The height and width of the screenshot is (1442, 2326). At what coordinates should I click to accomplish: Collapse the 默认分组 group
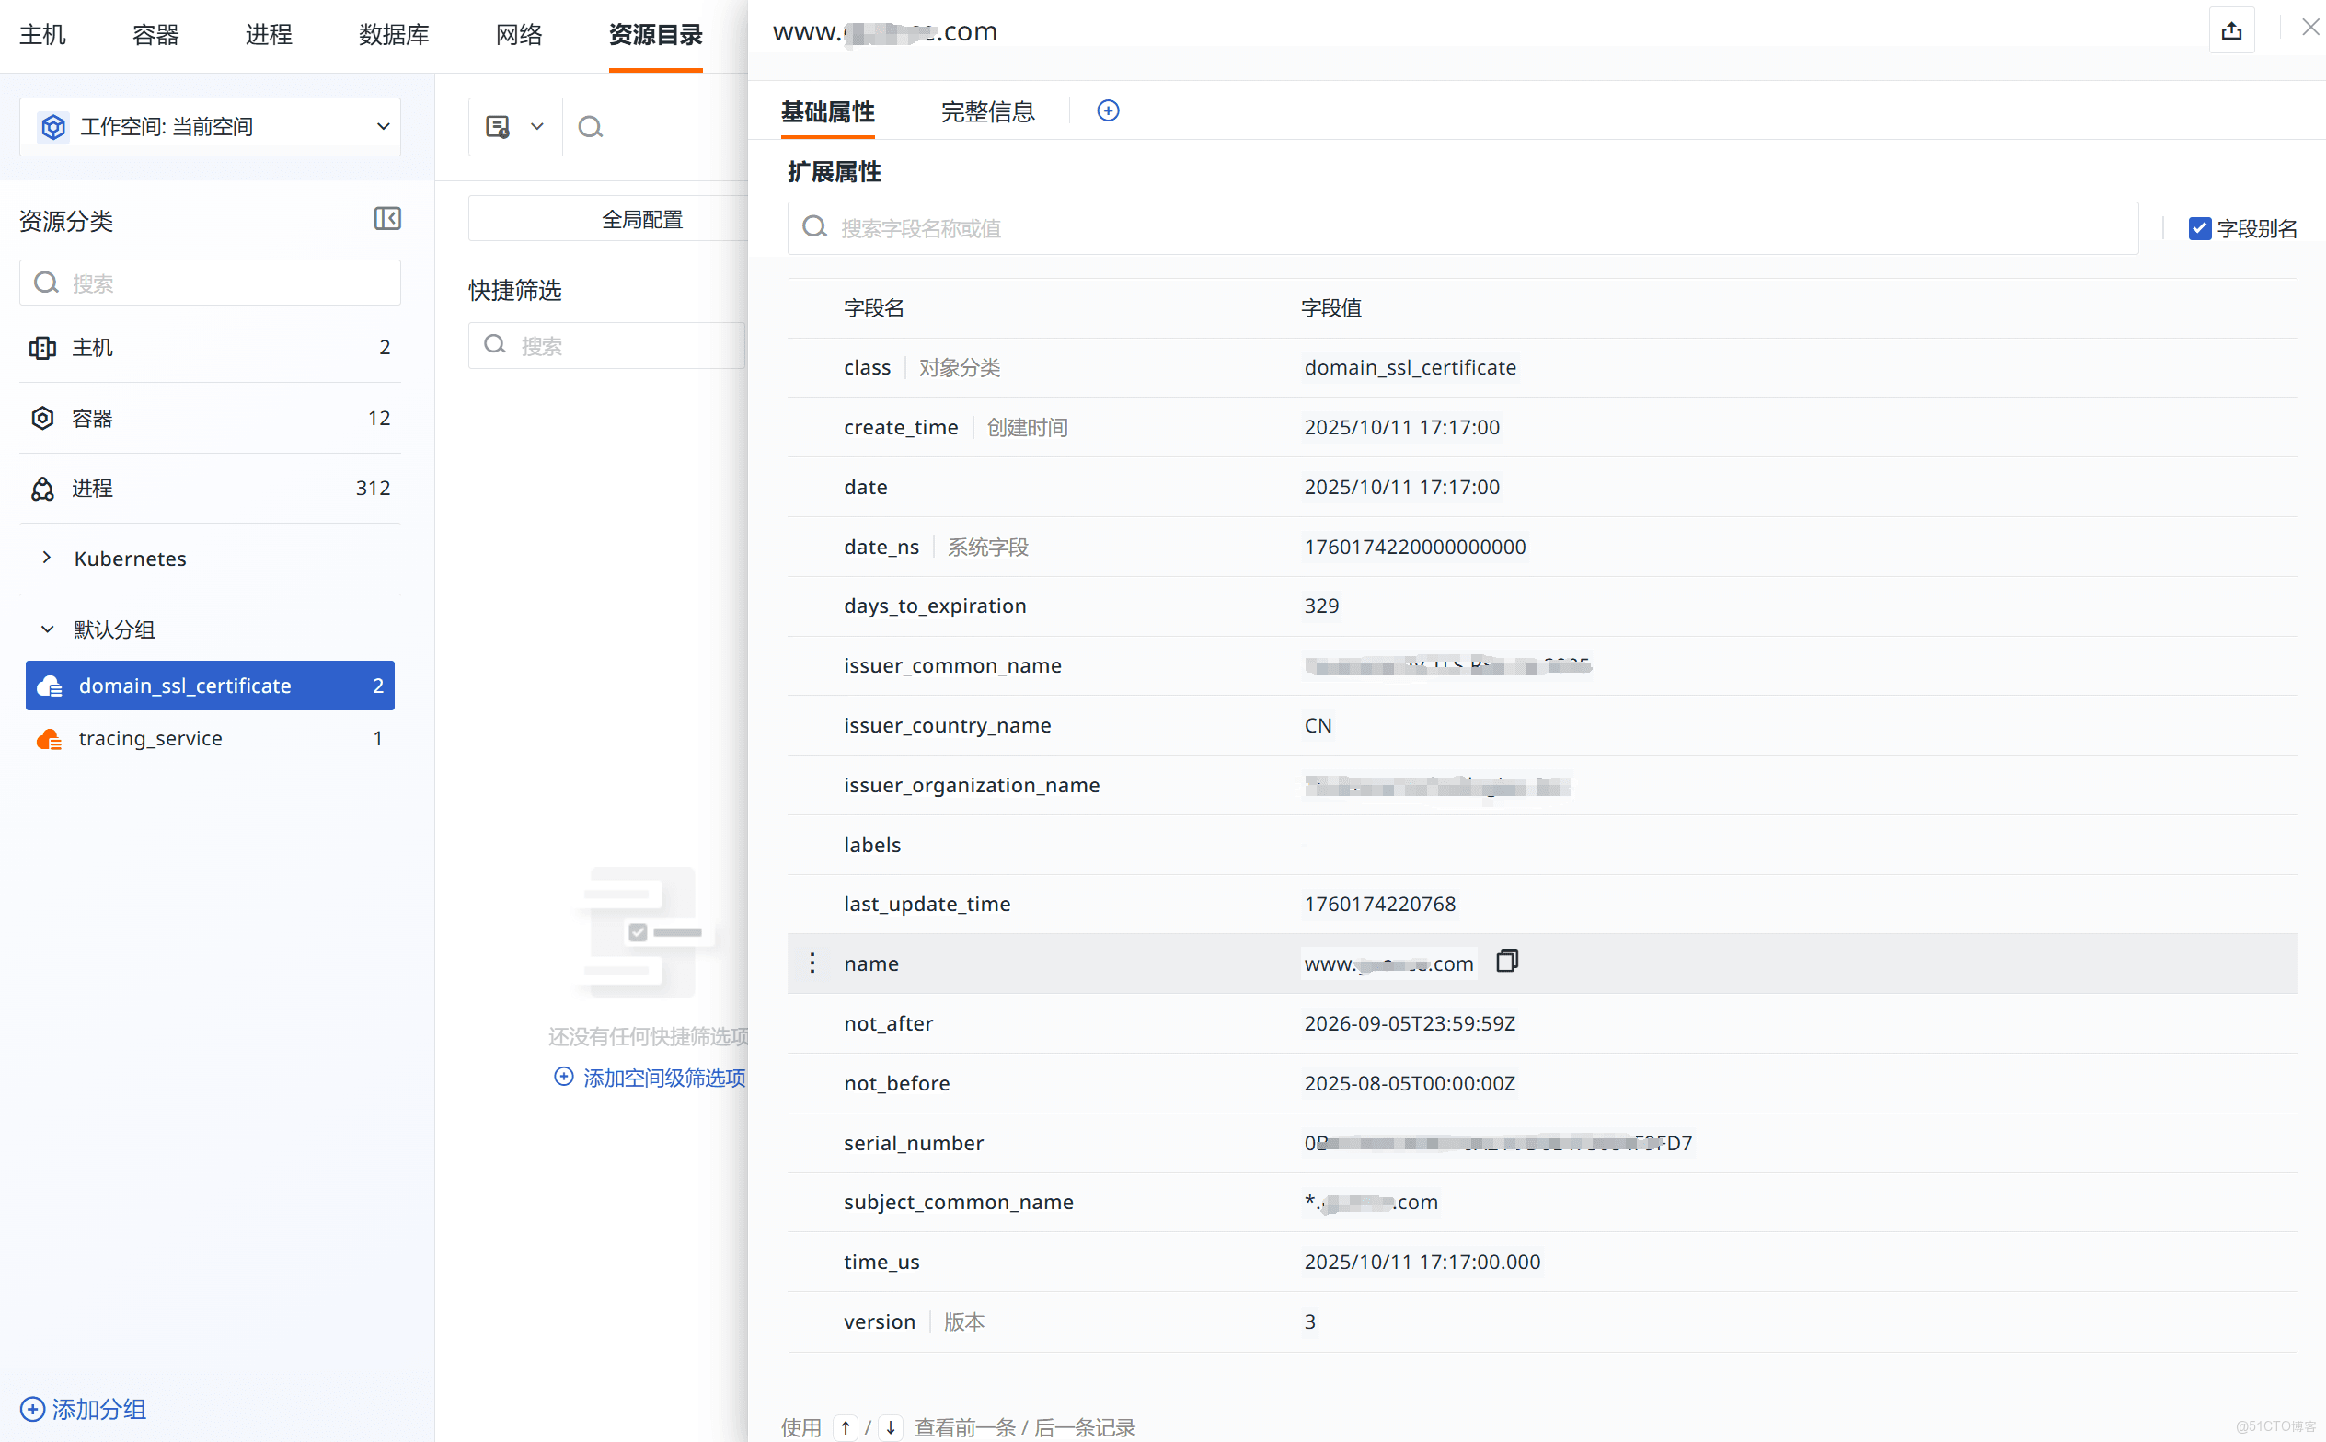pyautogui.click(x=47, y=629)
